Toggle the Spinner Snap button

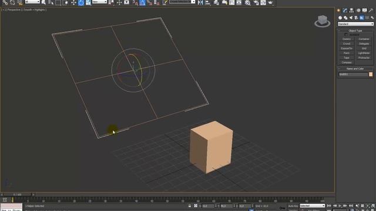tap(157, 2)
